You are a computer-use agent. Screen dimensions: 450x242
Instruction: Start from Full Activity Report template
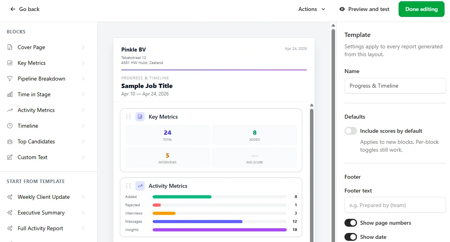[40, 228]
